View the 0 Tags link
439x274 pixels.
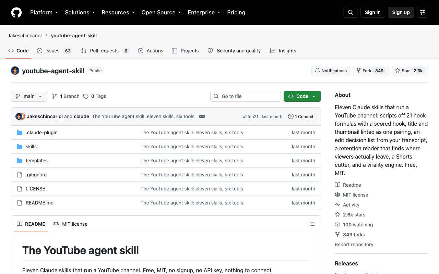[95, 96]
